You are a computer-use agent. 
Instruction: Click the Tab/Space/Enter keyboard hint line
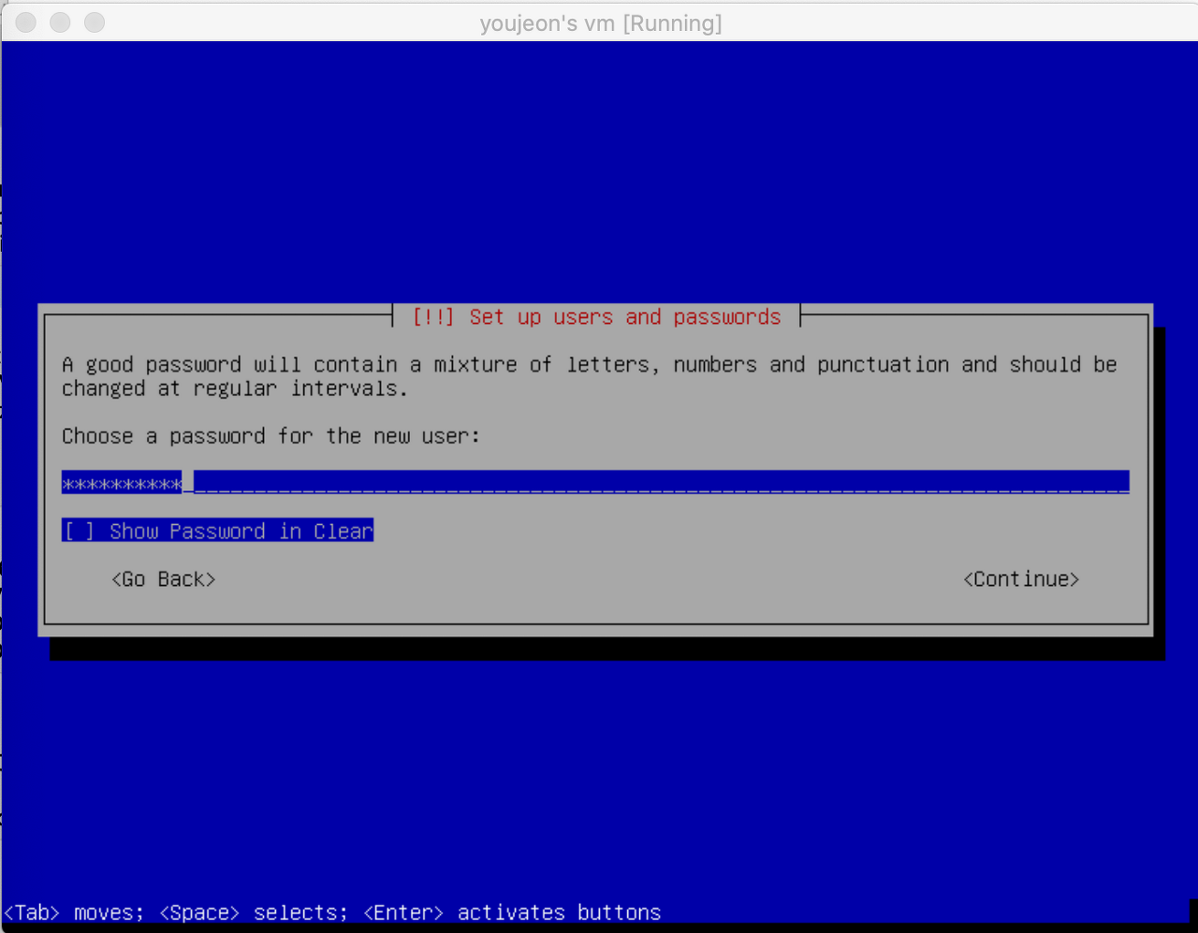[332, 912]
